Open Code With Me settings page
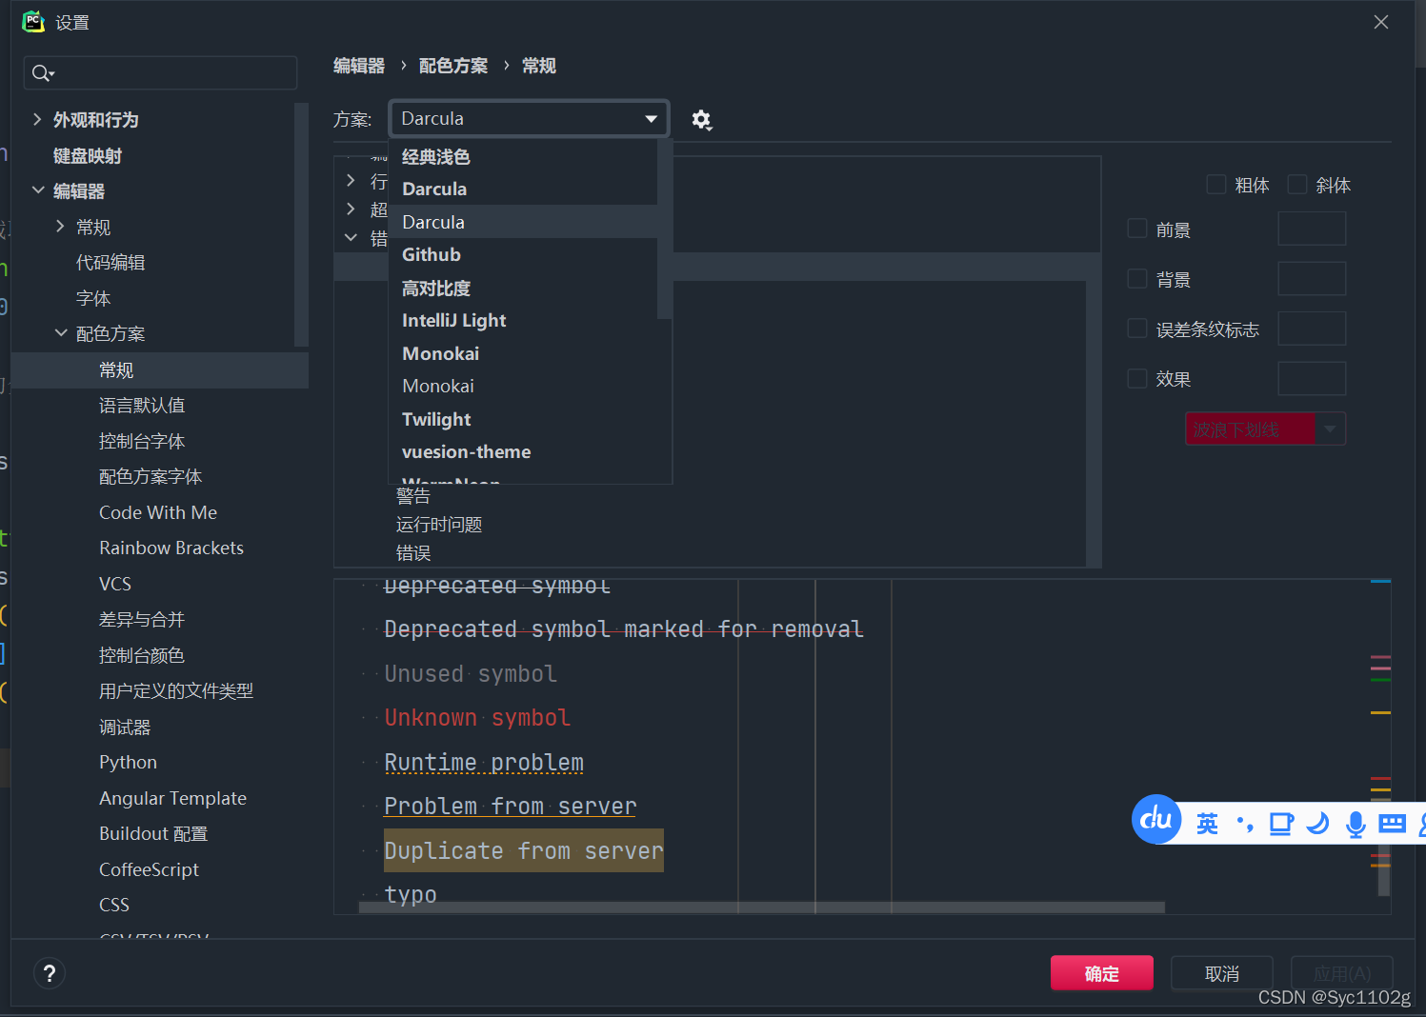The image size is (1426, 1017). tap(158, 512)
